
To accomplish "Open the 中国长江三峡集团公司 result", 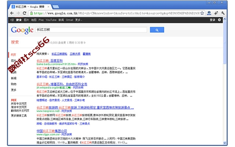I will (52, 131).
